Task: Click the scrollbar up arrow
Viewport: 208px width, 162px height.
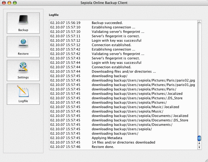Action: [x=199, y=143]
